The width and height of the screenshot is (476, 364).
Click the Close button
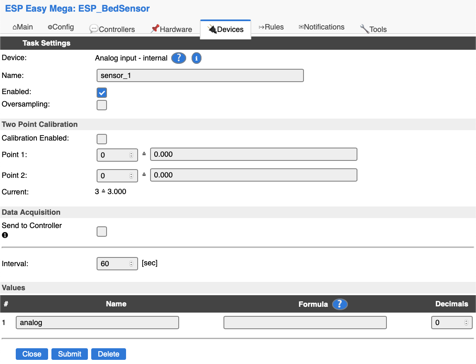click(x=32, y=354)
